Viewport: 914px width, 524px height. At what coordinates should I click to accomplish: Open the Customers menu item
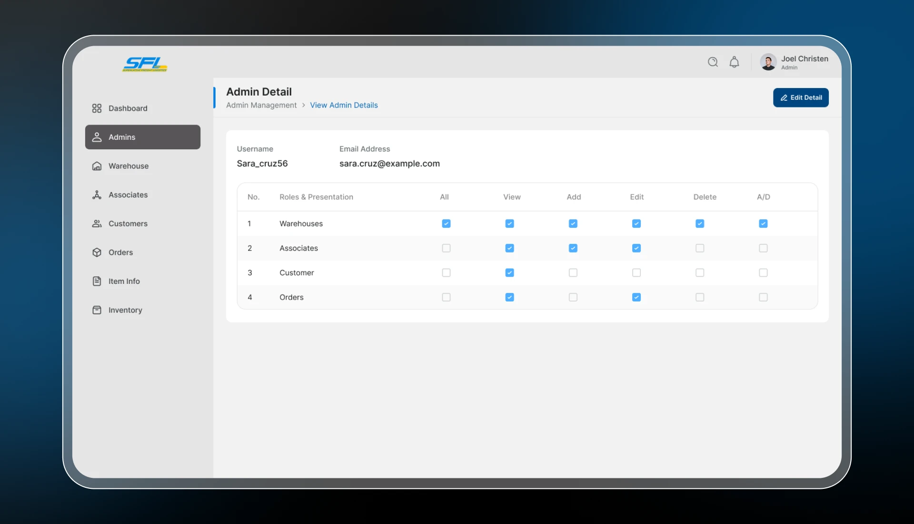128,223
